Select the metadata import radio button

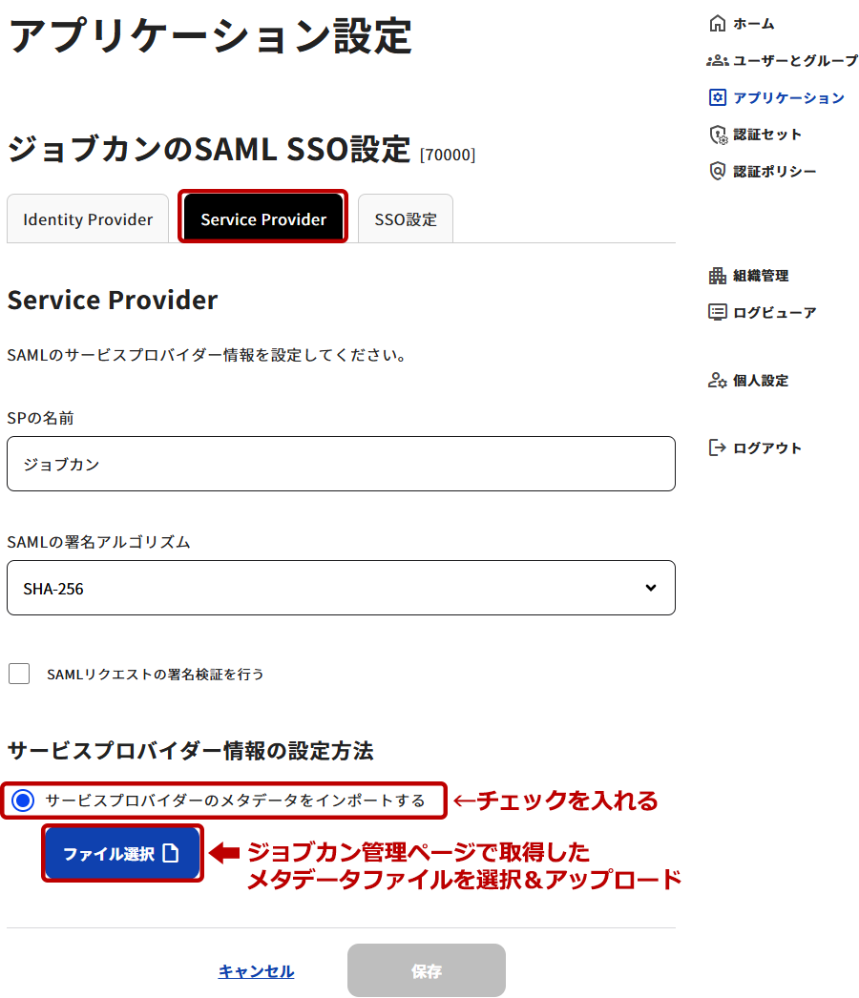[x=24, y=800]
